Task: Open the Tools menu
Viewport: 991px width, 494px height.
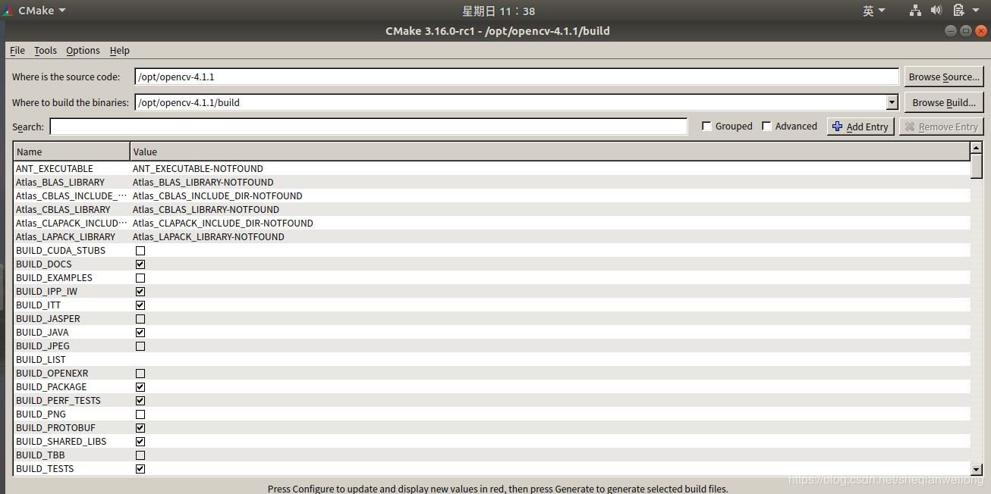Action: point(46,50)
